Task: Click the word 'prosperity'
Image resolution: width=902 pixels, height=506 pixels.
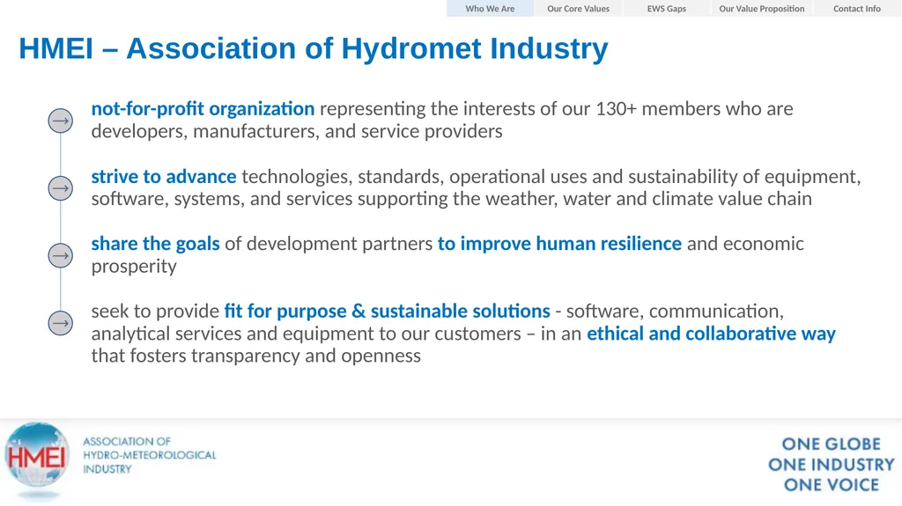Action: (134, 267)
